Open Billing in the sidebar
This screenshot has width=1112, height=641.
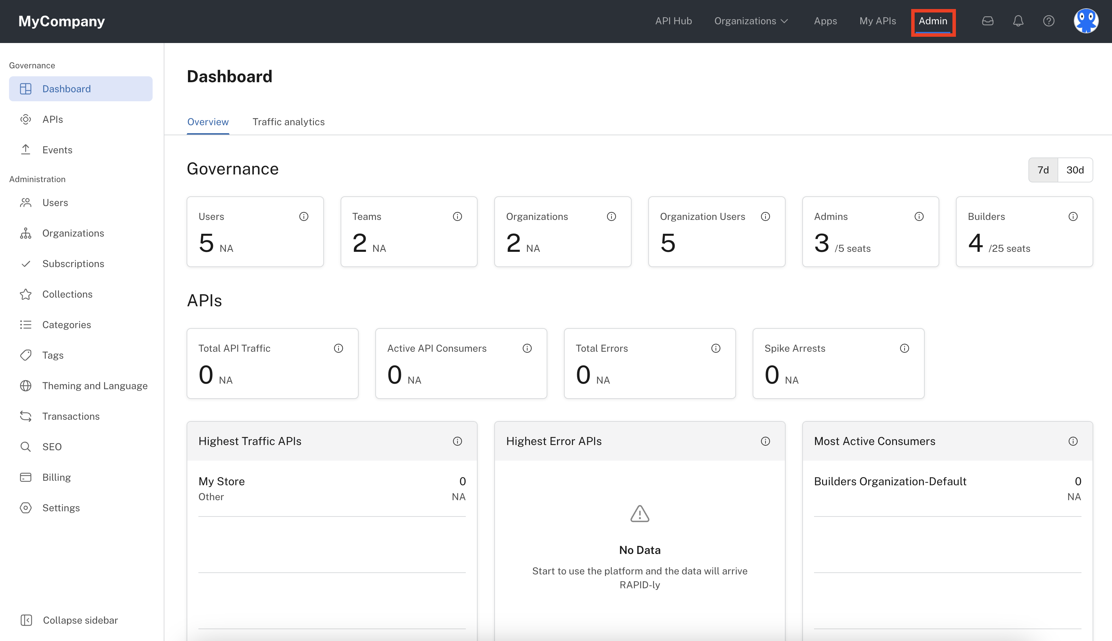pos(56,477)
